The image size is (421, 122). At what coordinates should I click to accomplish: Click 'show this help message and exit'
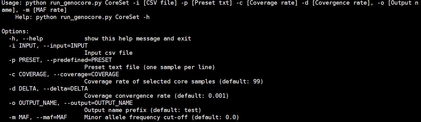[138, 39]
